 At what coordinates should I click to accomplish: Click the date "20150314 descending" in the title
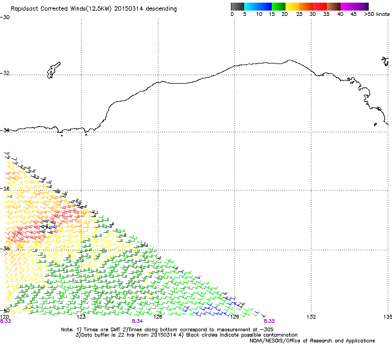click(146, 9)
